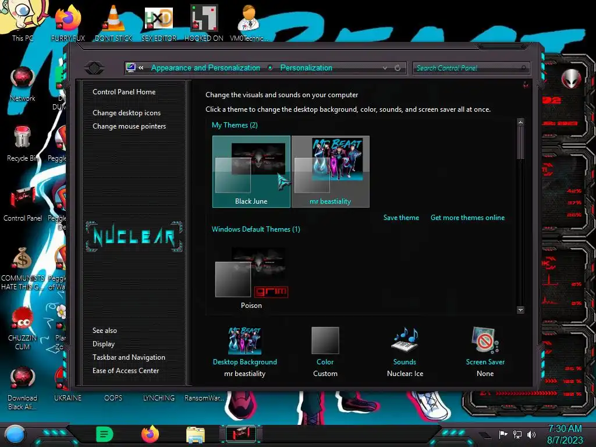Select the OOPS desktop shortcut
Image resolution: width=596 pixels, height=447 pixels.
click(113, 398)
